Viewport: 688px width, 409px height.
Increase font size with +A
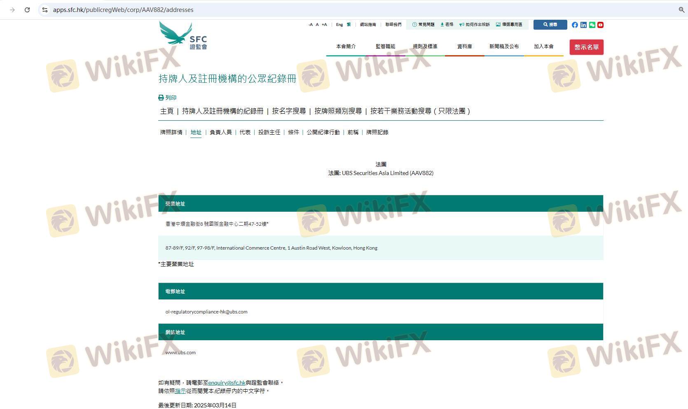coord(324,25)
